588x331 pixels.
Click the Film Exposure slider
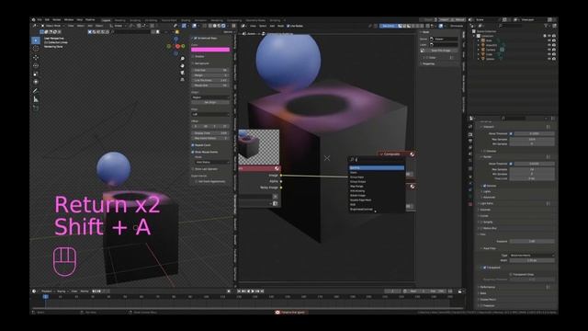[532, 241]
